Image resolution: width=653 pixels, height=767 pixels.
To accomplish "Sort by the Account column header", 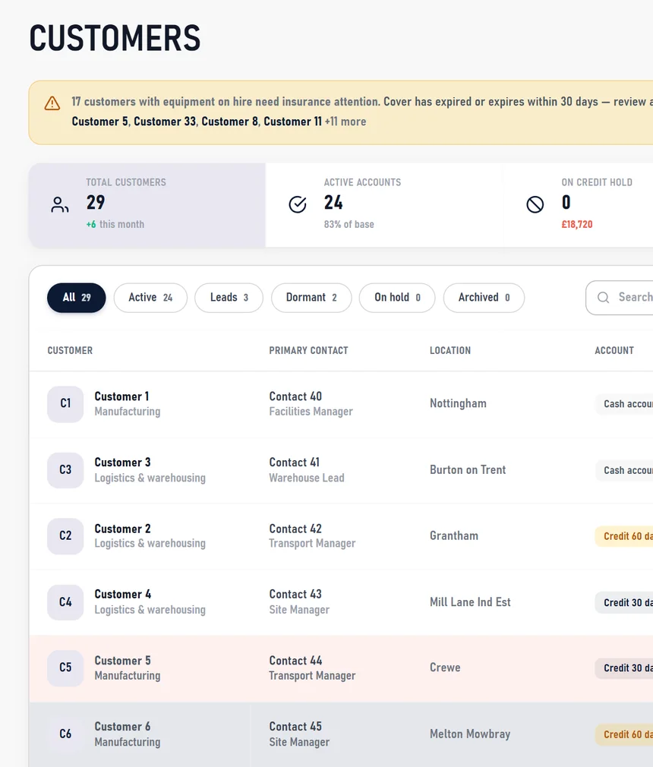I will click(614, 350).
